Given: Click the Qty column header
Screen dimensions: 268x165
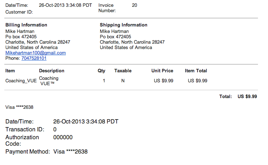Looking at the screenshot, I should point(102,71).
